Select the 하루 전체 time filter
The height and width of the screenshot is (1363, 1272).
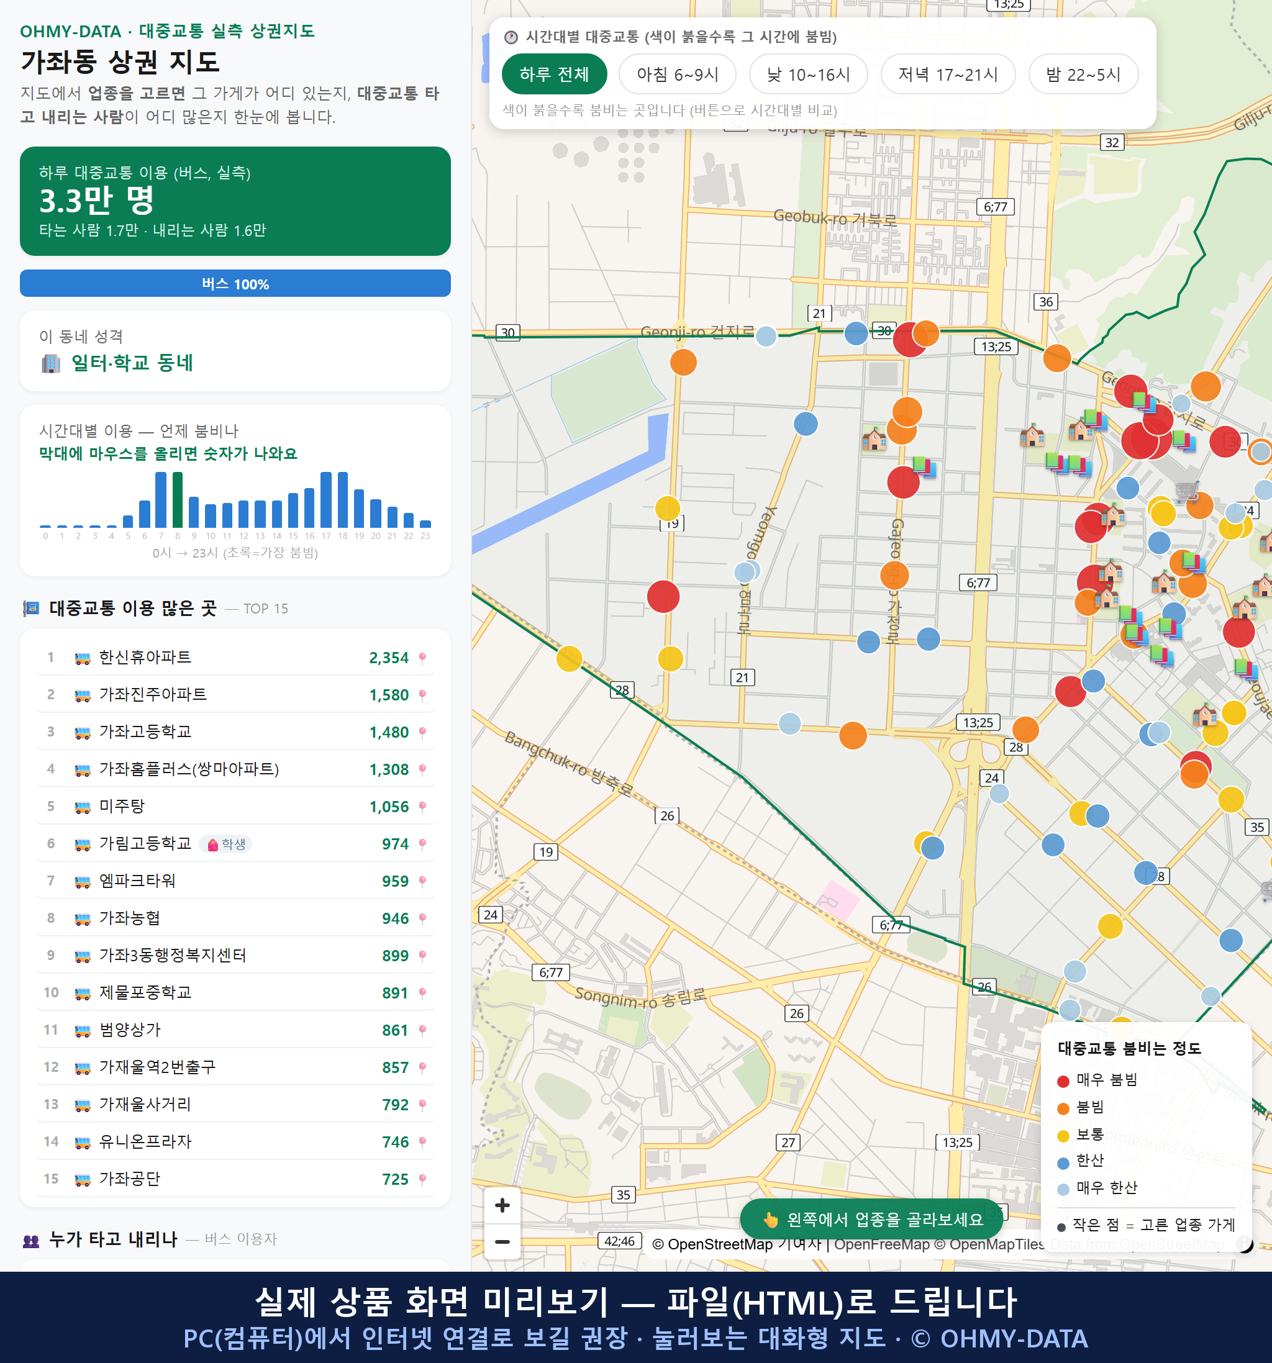pos(554,74)
